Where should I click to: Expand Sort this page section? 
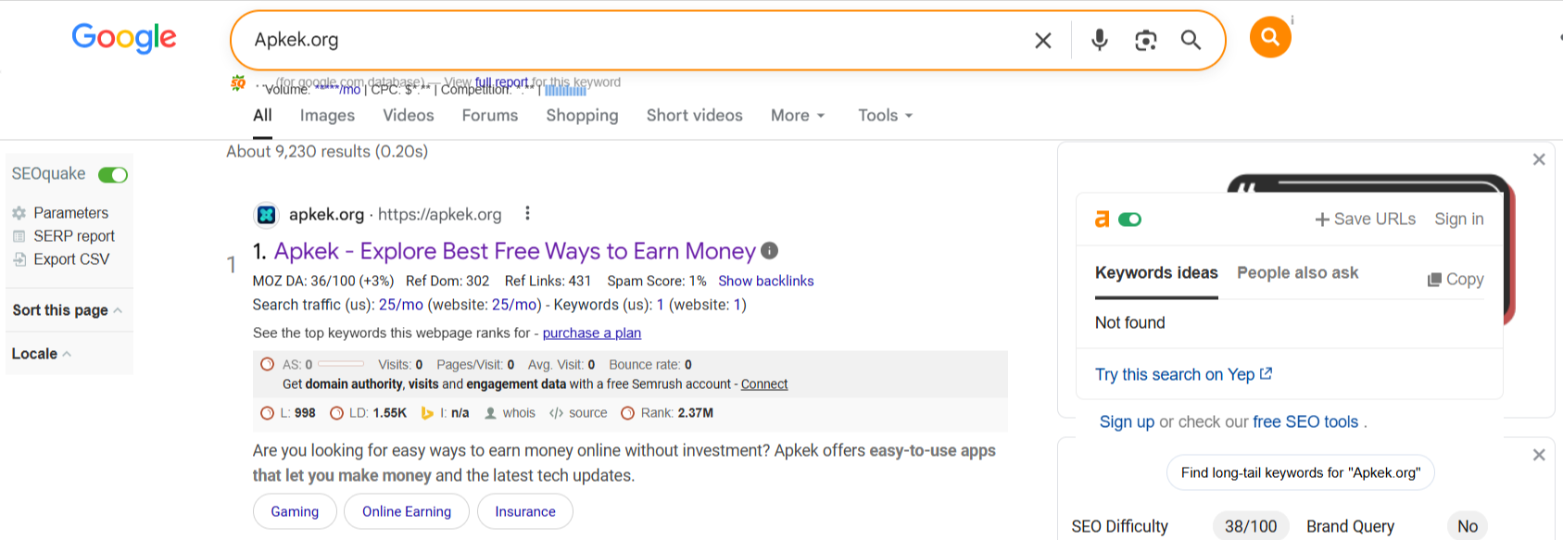tap(68, 310)
